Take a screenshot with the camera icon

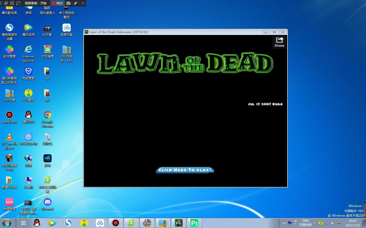(x=68, y=3)
